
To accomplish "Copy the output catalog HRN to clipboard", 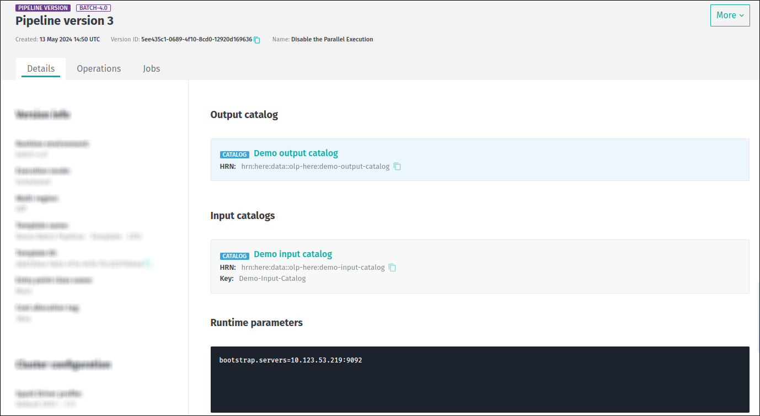I will 397,166.
